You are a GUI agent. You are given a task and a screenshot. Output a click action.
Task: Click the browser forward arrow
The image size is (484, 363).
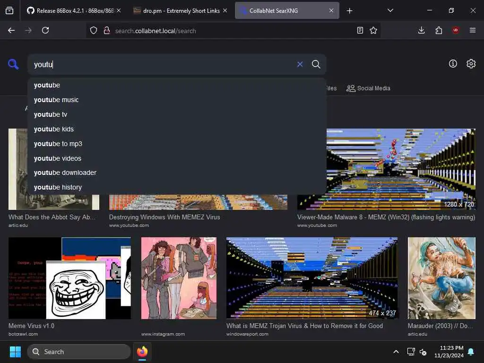click(x=28, y=30)
